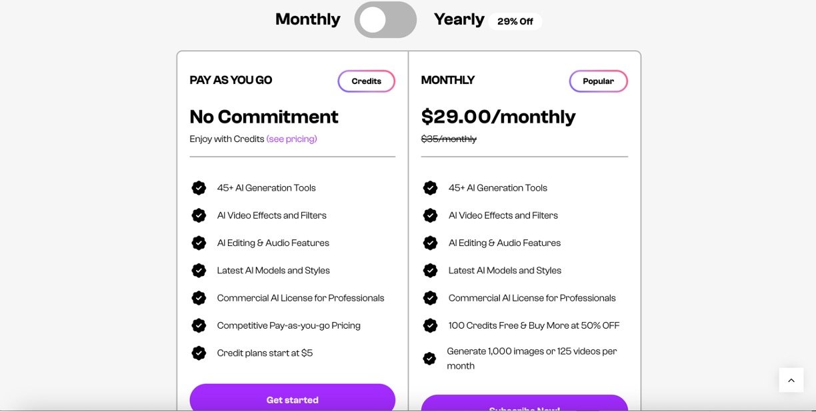
Task: Click the scroll-to-top arrow button
Action: [791, 380]
